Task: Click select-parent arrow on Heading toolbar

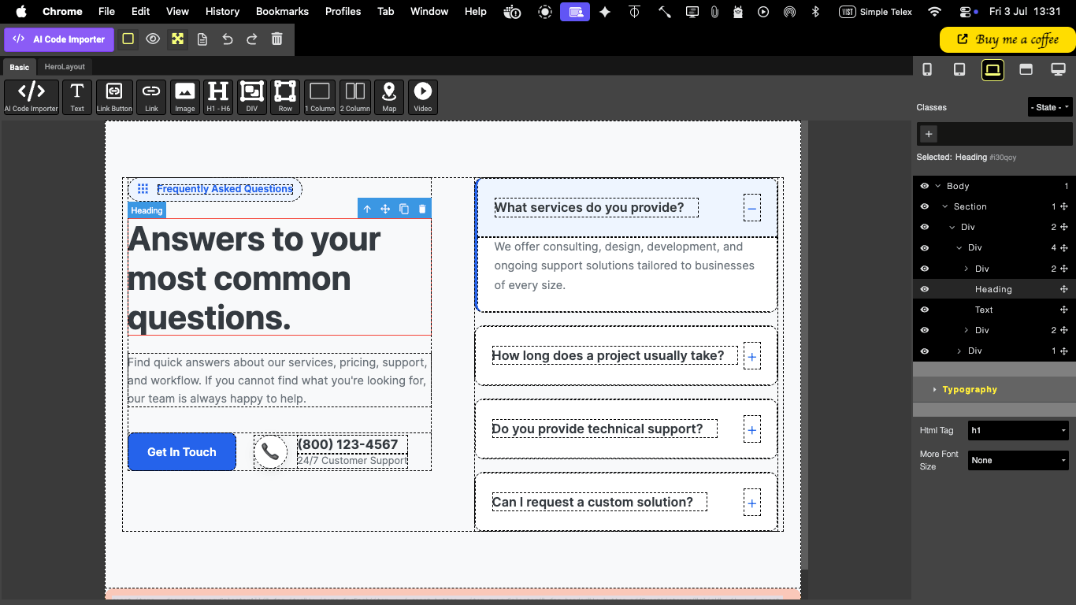Action: click(x=367, y=209)
